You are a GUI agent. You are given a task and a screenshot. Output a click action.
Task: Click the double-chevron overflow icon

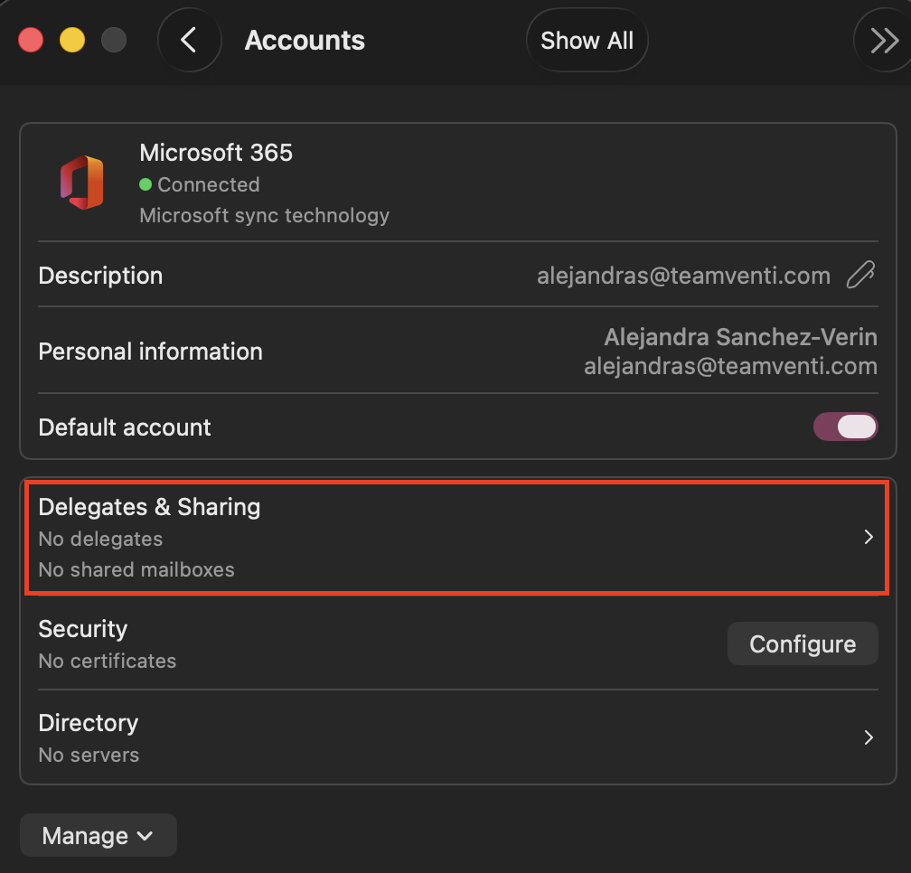883,41
